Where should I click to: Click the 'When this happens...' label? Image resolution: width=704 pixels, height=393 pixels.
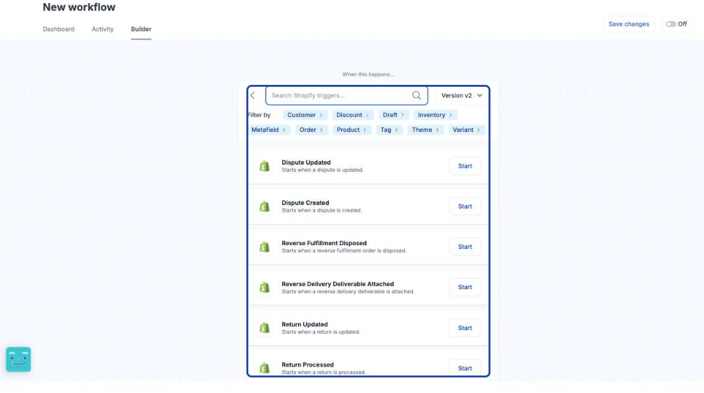(368, 75)
